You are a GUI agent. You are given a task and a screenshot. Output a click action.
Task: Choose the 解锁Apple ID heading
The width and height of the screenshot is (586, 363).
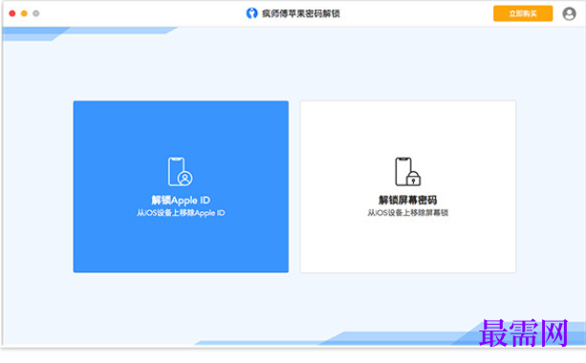181,201
